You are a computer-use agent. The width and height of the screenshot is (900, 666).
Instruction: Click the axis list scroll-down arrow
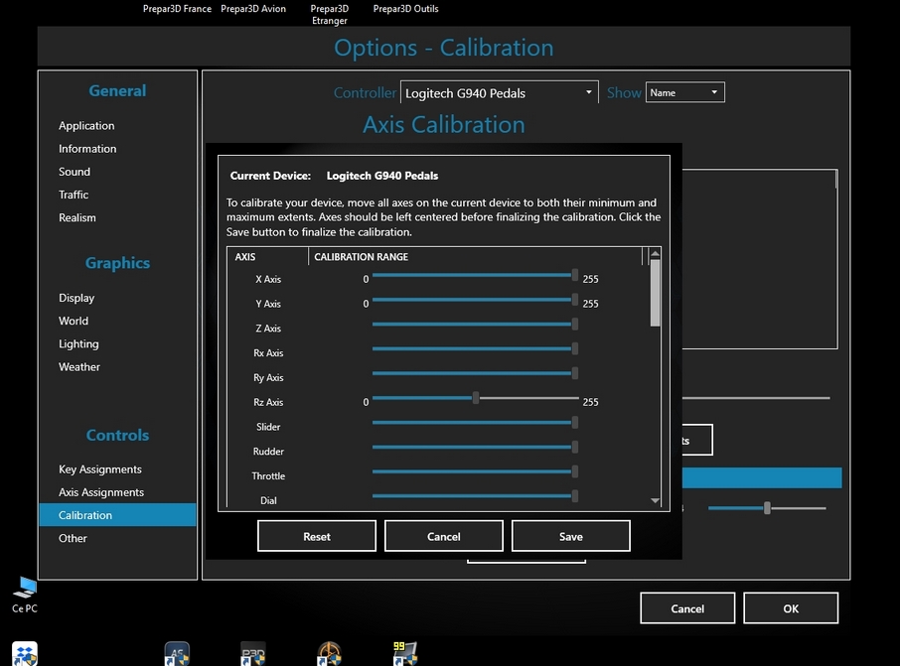(655, 501)
